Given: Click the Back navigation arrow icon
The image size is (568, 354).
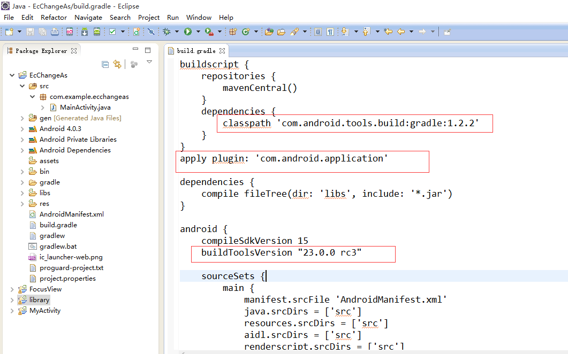Looking at the screenshot, I should (401, 32).
